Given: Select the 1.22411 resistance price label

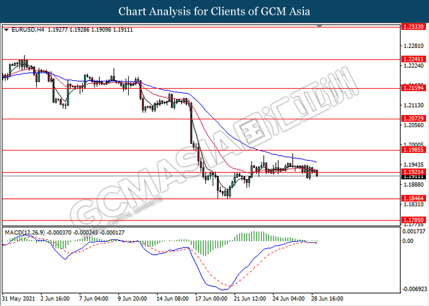Looking at the screenshot, I should [414, 59].
